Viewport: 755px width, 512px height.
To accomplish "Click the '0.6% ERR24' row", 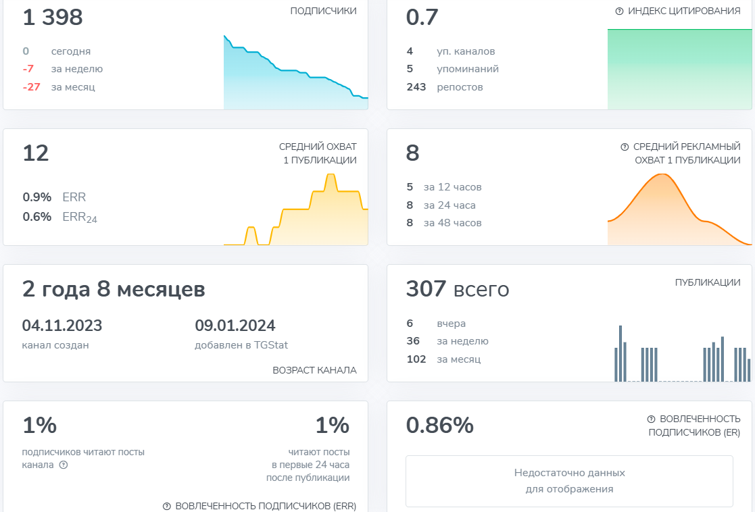I will 59,217.
